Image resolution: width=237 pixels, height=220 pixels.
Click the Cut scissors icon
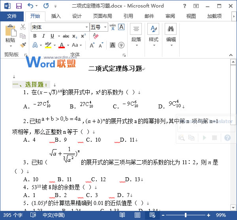[23, 27]
